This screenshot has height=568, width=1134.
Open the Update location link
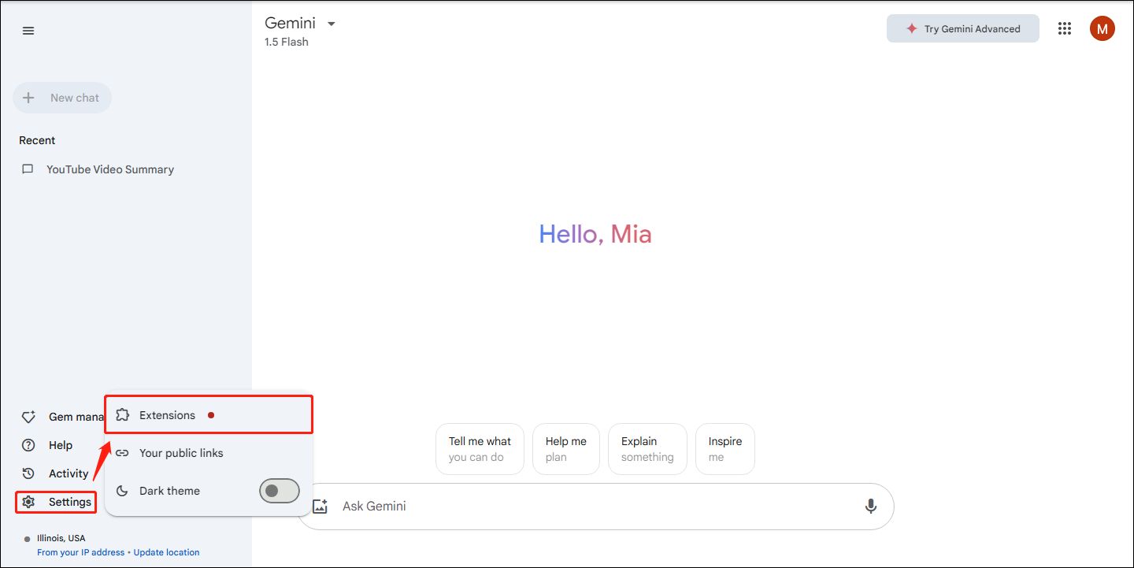coord(166,552)
